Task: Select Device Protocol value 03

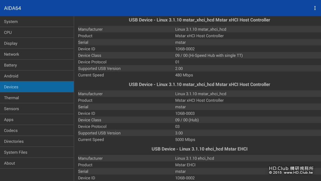Action: [177, 126]
